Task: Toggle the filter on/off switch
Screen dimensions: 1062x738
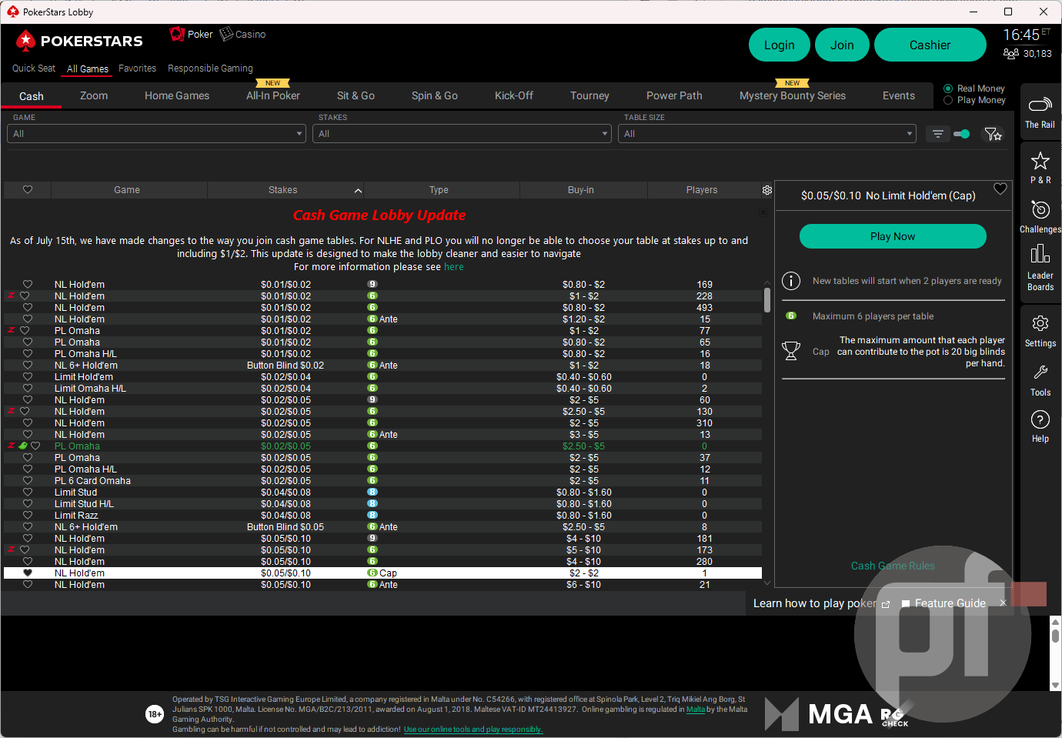Action: point(961,134)
